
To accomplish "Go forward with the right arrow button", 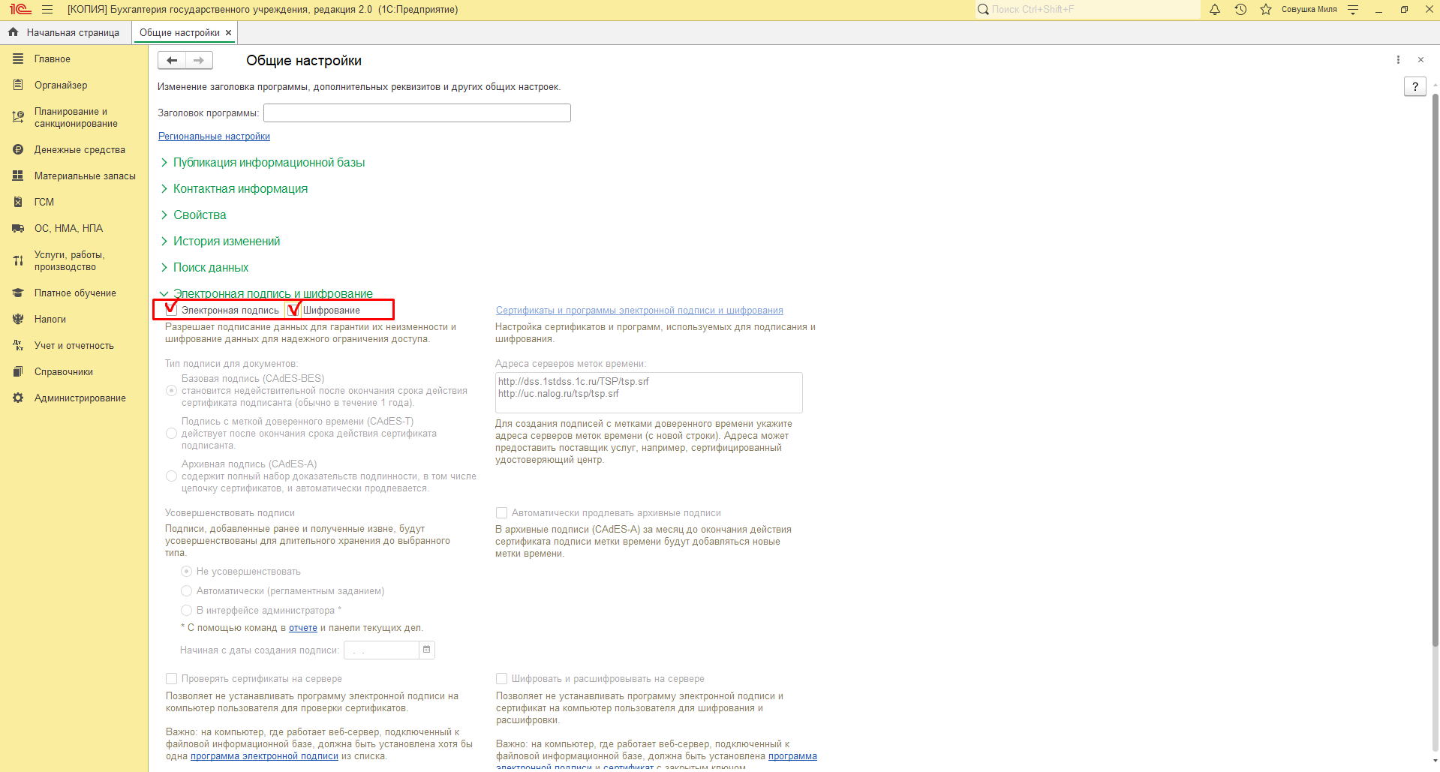I will 199,60.
